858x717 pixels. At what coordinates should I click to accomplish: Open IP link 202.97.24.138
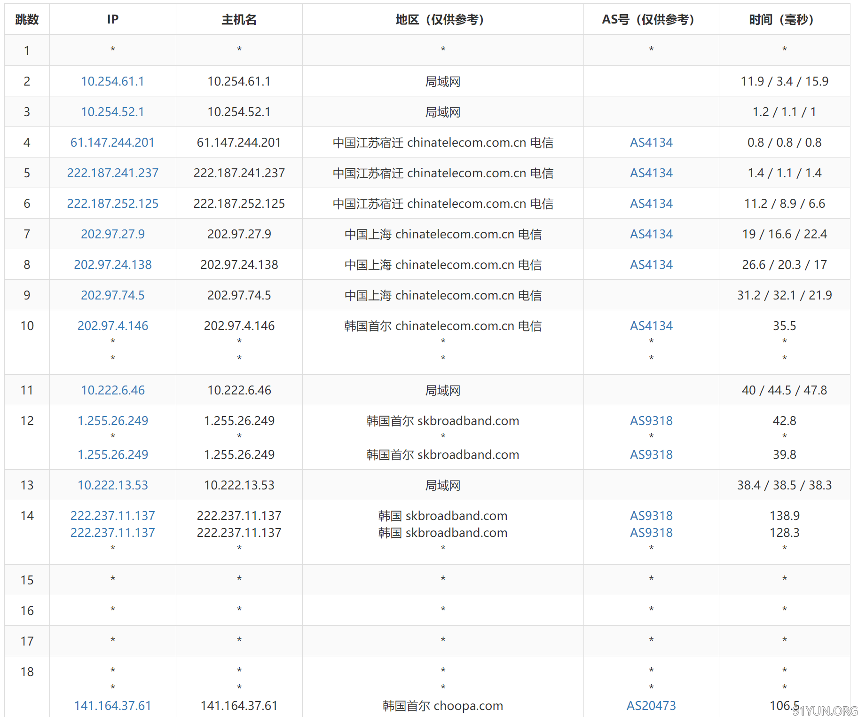point(112,265)
